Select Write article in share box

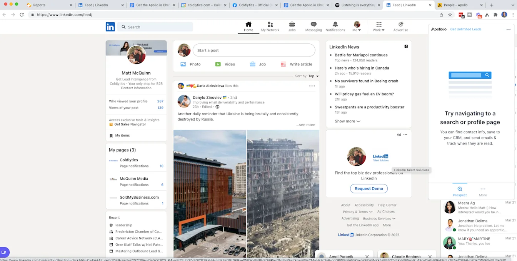point(296,64)
